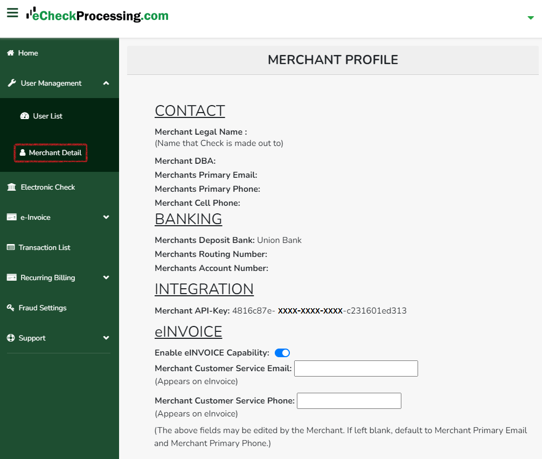Click Merchant Customer Service Email field
Screen dimensions: 542x459
click(356, 368)
